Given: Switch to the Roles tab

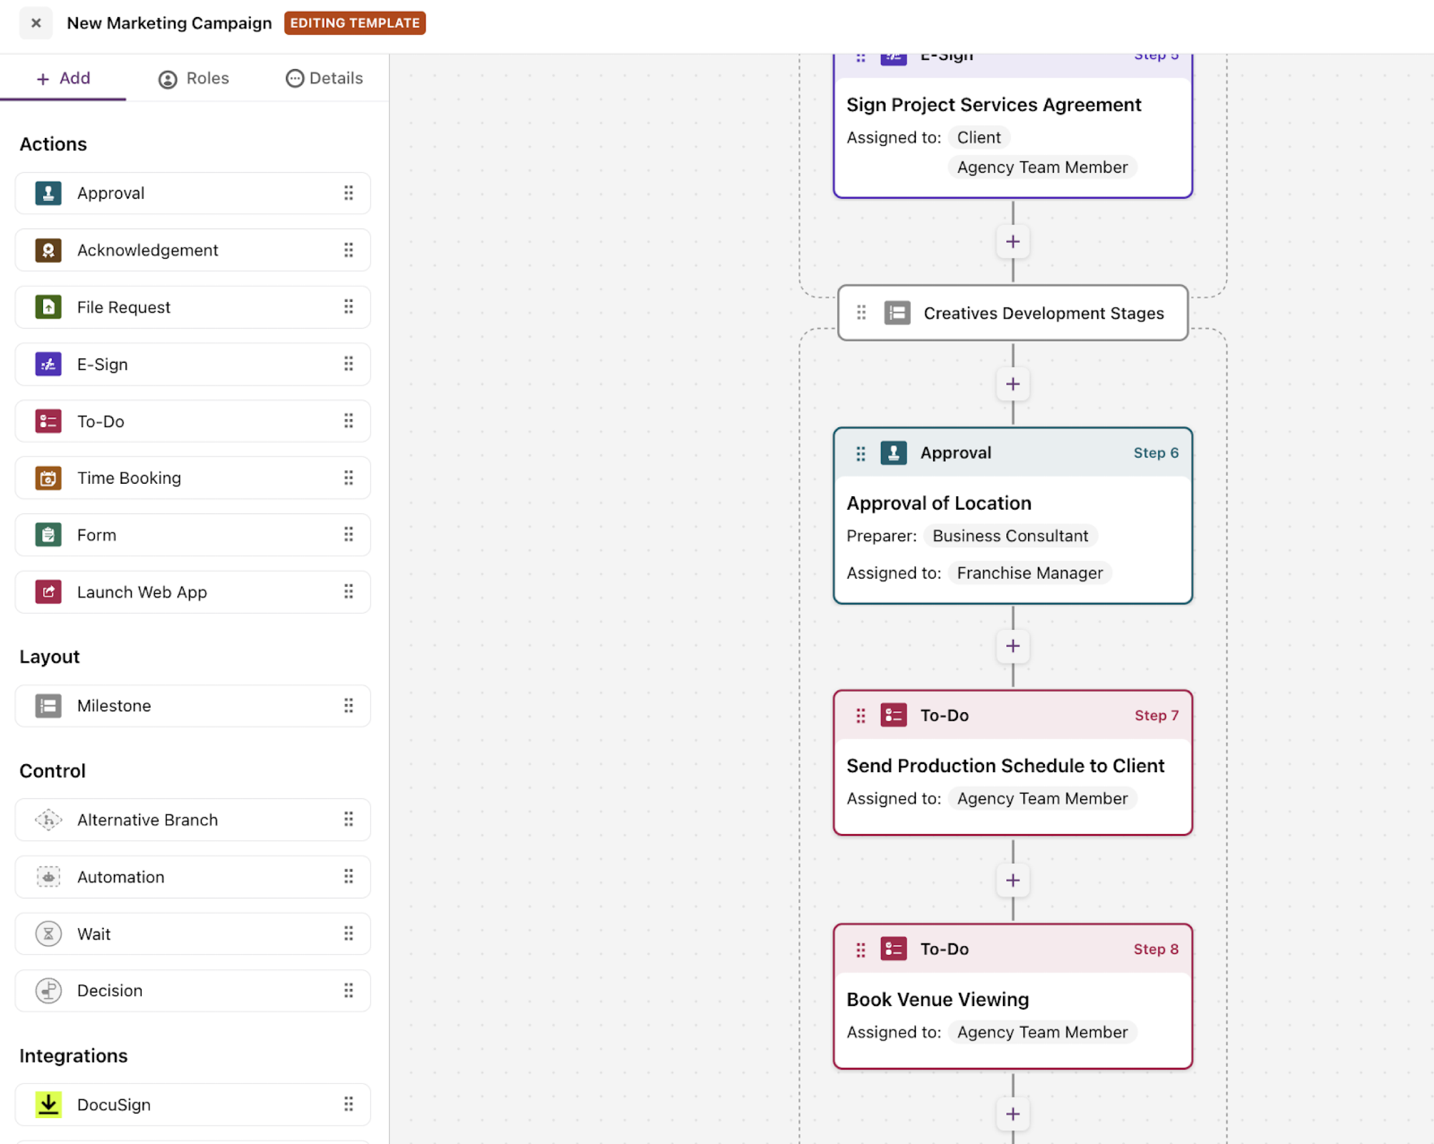Looking at the screenshot, I should (x=194, y=79).
